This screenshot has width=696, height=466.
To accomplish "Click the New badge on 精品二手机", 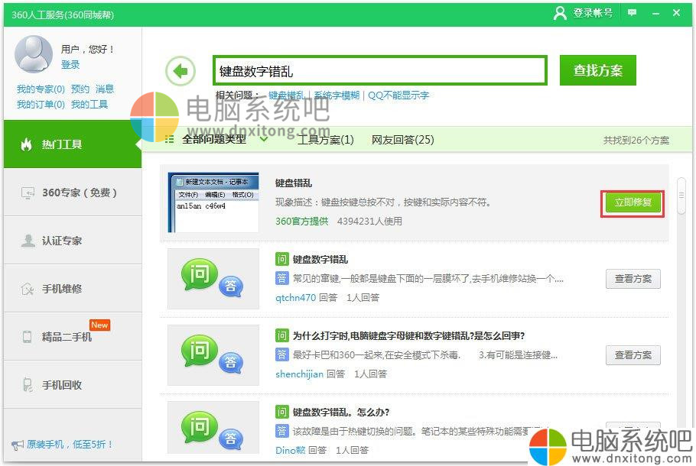I will click(x=99, y=325).
